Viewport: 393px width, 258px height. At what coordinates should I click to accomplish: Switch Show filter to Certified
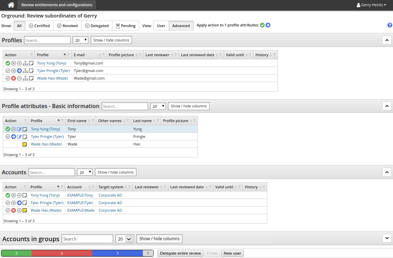tap(39, 25)
